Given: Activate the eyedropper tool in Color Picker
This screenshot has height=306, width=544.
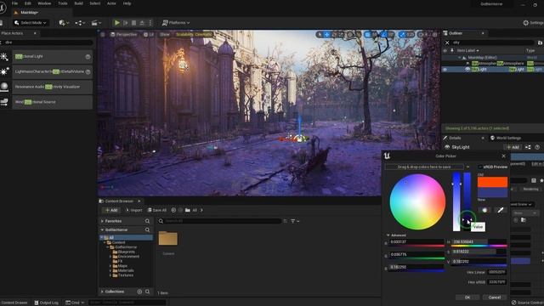Looking at the screenshot, I should pyautogui.click(x=501, y=210).
